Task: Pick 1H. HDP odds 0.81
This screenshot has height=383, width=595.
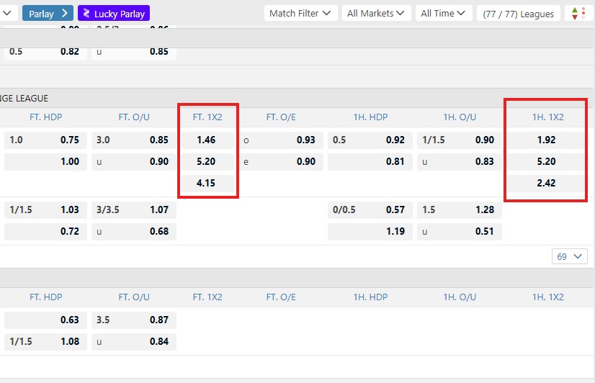Action: (370, 161)
